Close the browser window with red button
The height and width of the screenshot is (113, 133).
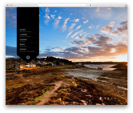coord(8,5)
